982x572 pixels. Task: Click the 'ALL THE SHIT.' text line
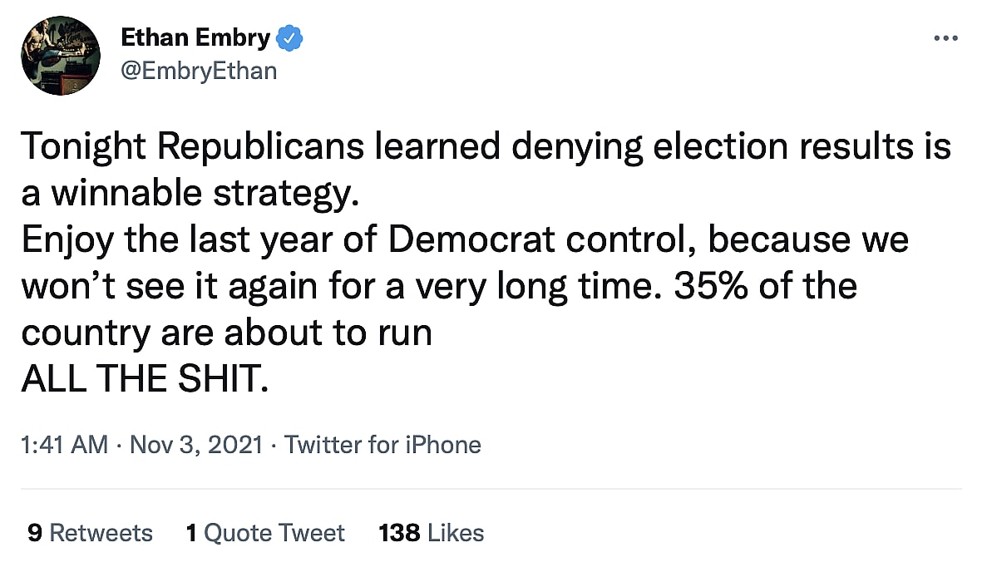coord(145,380)
